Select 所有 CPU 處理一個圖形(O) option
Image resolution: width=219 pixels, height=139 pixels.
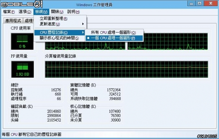(114, 33)
